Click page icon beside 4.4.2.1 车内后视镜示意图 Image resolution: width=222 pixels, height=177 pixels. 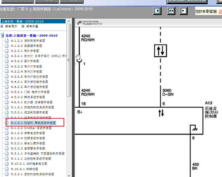(x=7, y=82)
